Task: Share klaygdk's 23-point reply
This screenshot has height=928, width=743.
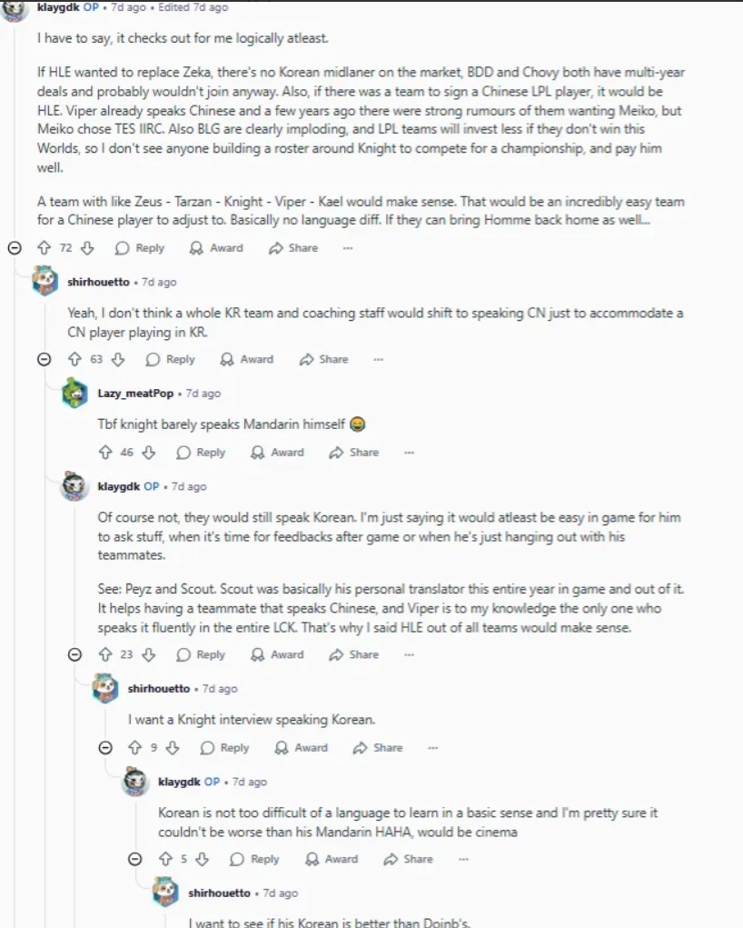Action: pyautogui.click(x=354, y=654)
